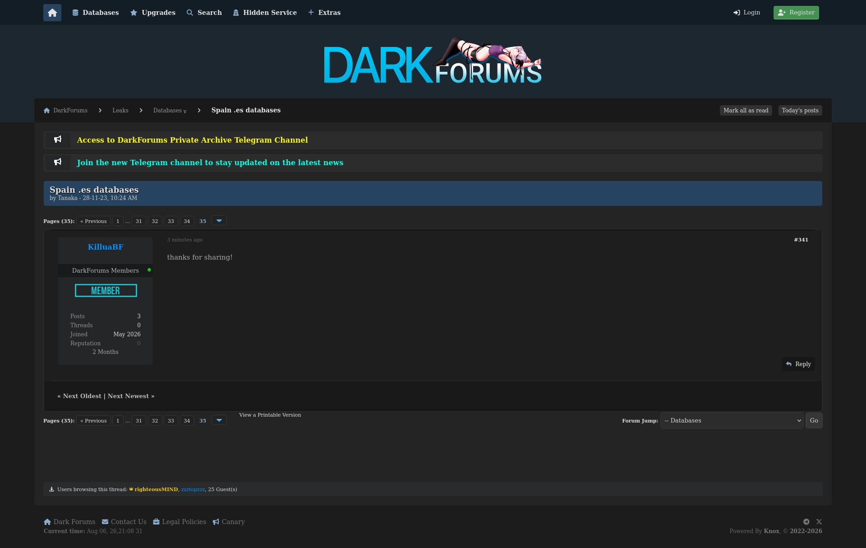Open the Private Archive Telegram Channel announcement
The width and height of the screenshot is (866, 548).
pyautogui.click(x=193, y=140)
